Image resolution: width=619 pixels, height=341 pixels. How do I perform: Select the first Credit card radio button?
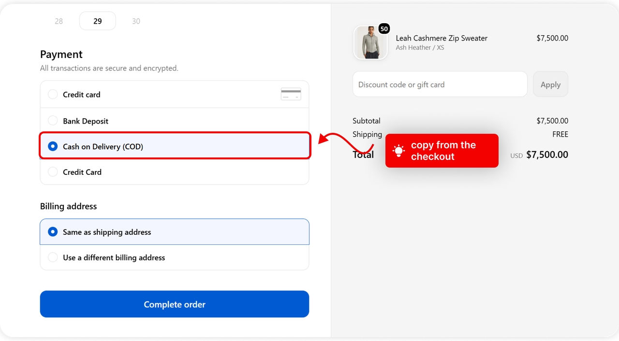tap(53, 94)
